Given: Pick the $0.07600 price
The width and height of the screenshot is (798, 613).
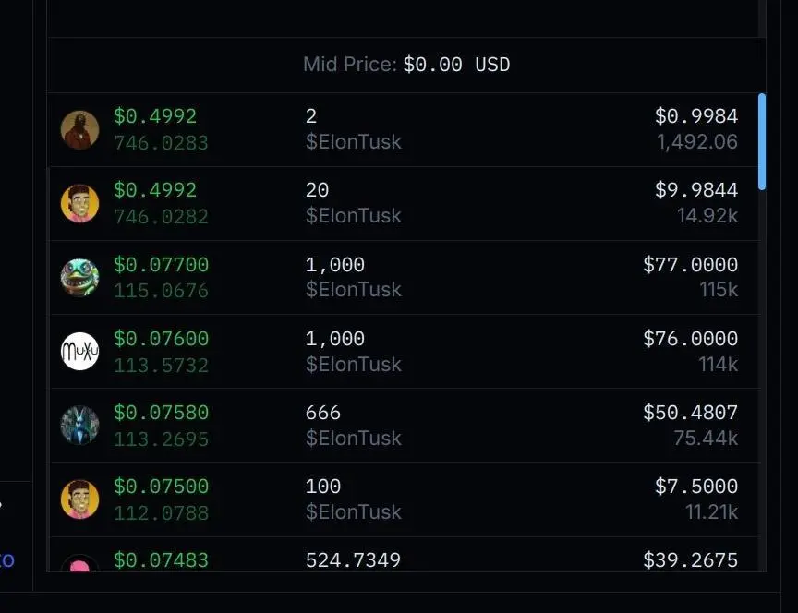Looking at the screenshot, I should [x=161, y=339].
